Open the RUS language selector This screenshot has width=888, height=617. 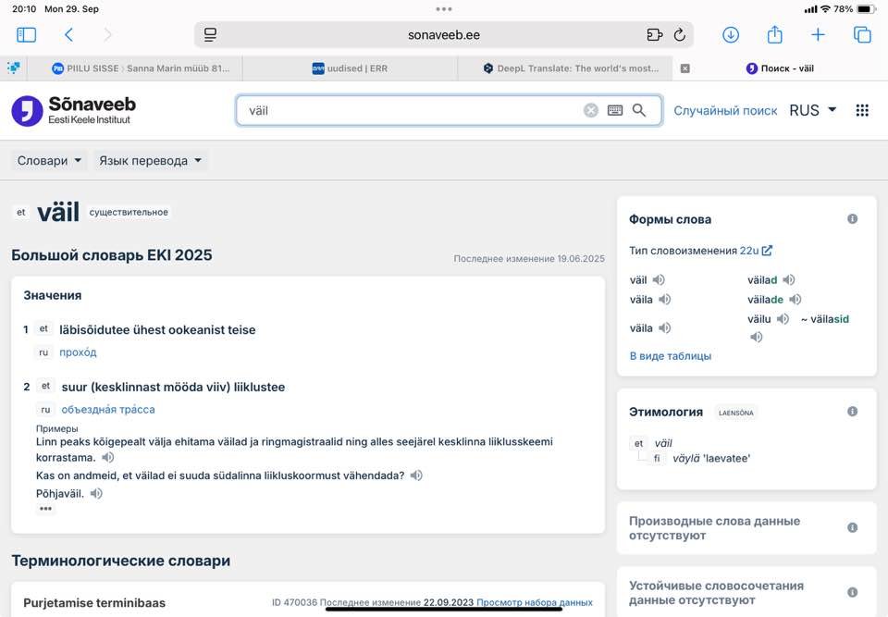tap(812, 110)
